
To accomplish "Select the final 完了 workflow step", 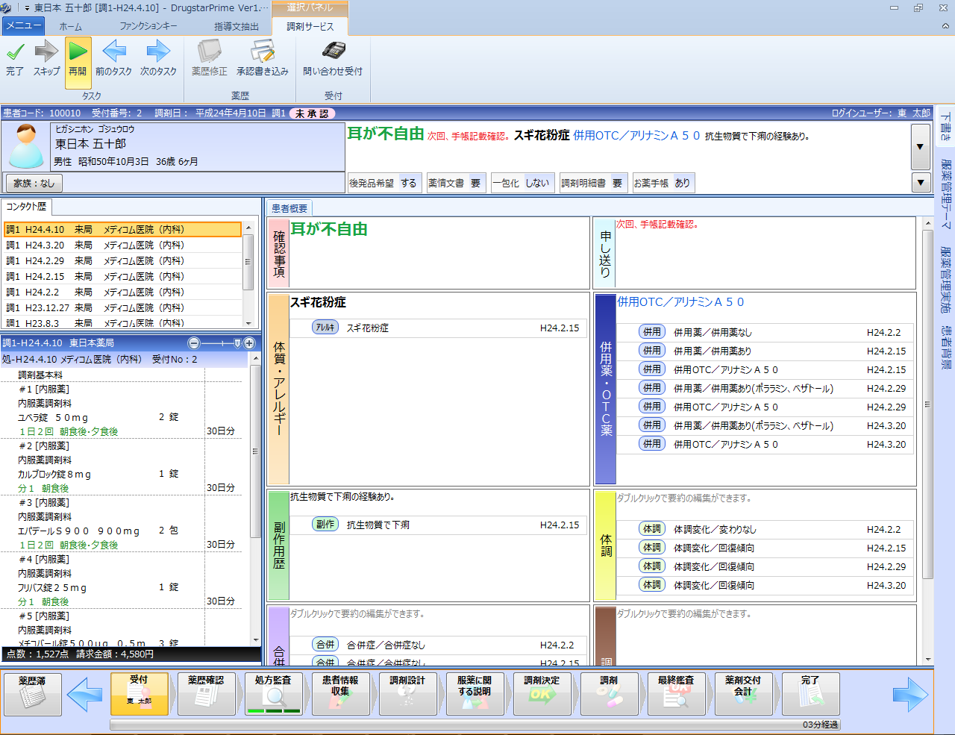I will (810, 694).
